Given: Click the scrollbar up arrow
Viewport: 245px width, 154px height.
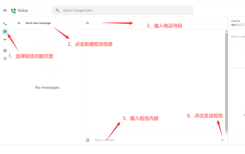Looking at the screenshot, I should 227,31.
